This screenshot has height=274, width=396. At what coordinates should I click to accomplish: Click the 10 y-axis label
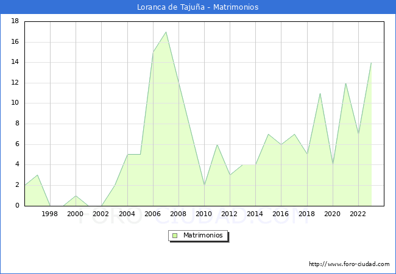[x=15, y=103]
